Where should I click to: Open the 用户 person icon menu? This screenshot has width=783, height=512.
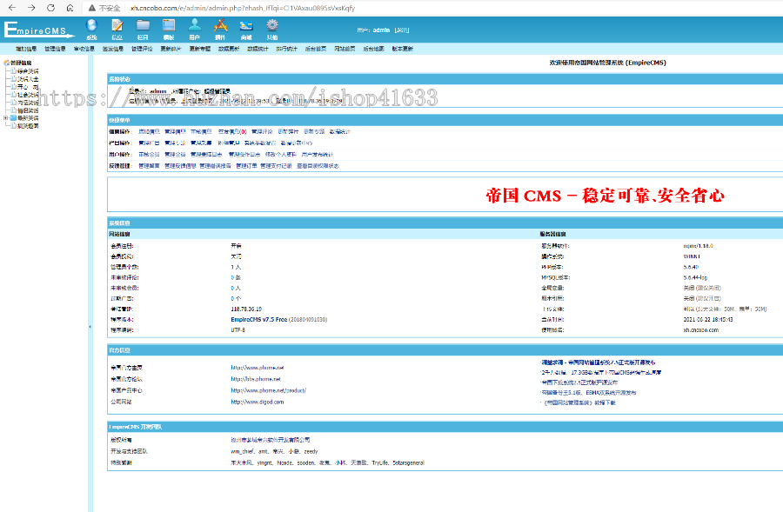point(195,30)
